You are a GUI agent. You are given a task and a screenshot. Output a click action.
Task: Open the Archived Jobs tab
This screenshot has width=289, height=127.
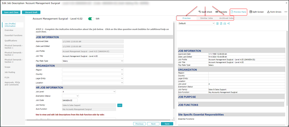[226, 18]
